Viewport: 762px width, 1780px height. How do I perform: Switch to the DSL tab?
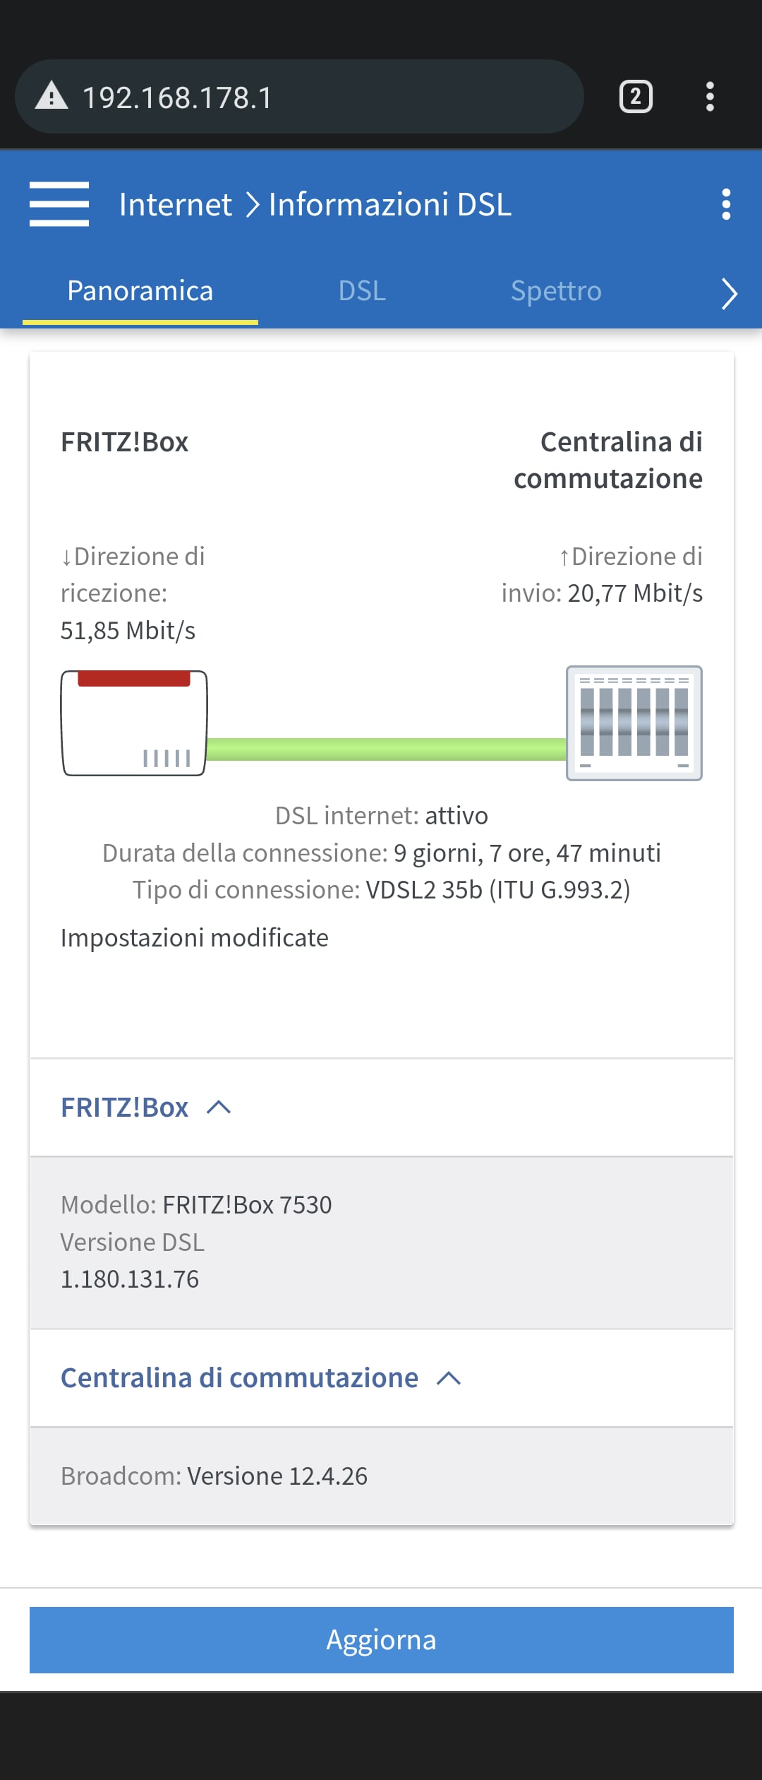[x=362, y=291]
